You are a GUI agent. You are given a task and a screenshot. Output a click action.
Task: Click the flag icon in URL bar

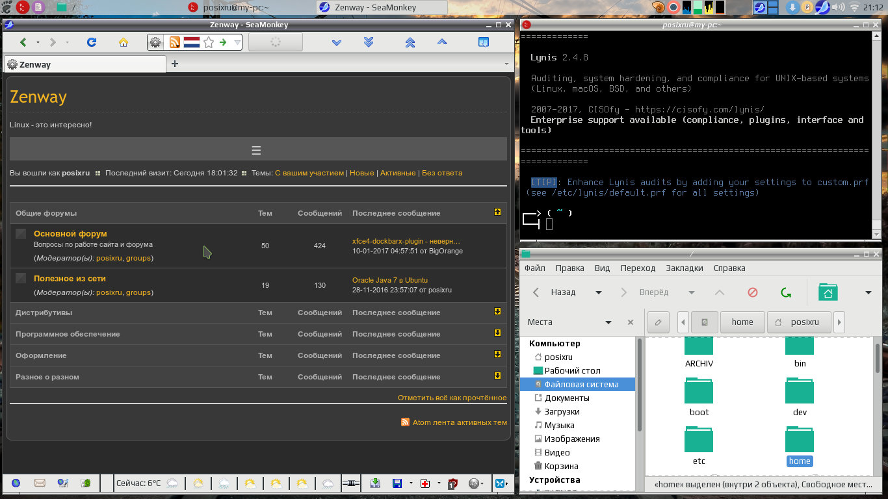pyautogui.click(x=191, y=42)
